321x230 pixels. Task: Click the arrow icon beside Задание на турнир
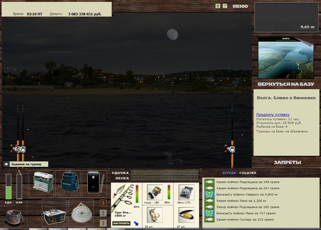6,164
